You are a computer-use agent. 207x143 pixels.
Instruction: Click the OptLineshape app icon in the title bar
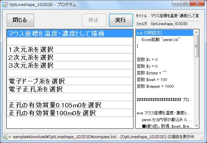point(4,4)
